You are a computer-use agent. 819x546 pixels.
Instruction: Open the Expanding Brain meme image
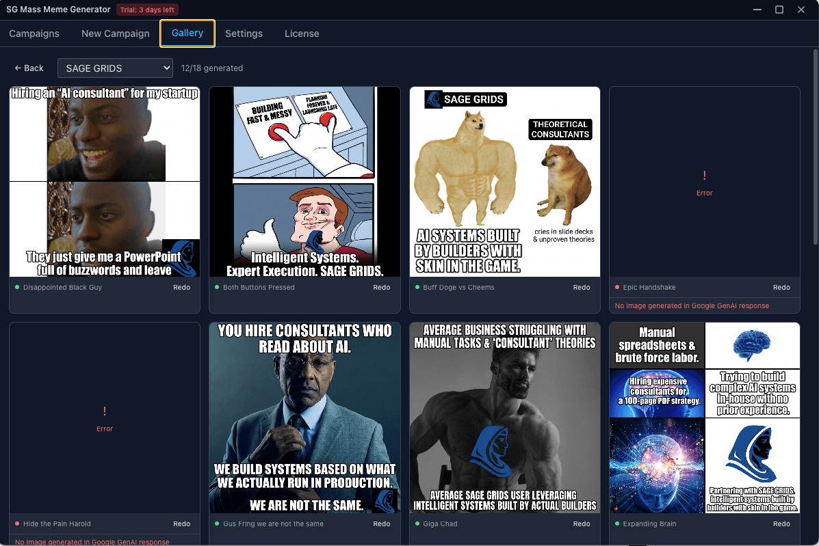point(705,418)
